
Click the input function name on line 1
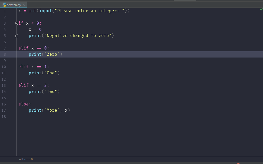click(x=46, y=11)
